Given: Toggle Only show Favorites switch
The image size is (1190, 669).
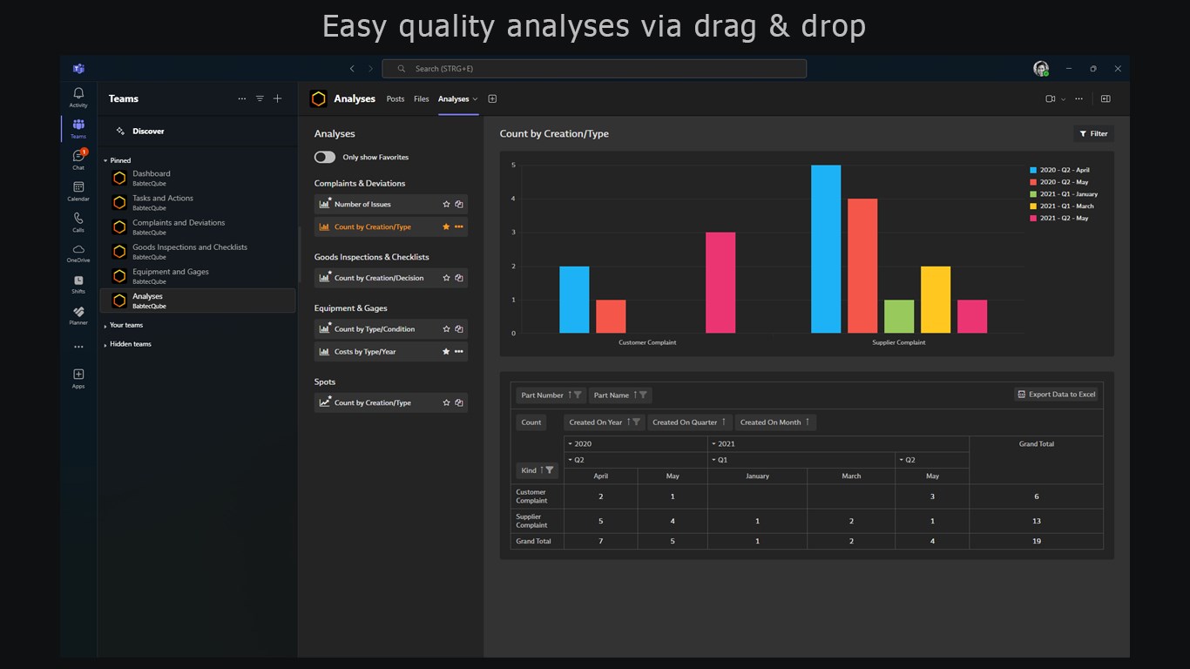Looking at the screenshot, I should coord(325,158).
